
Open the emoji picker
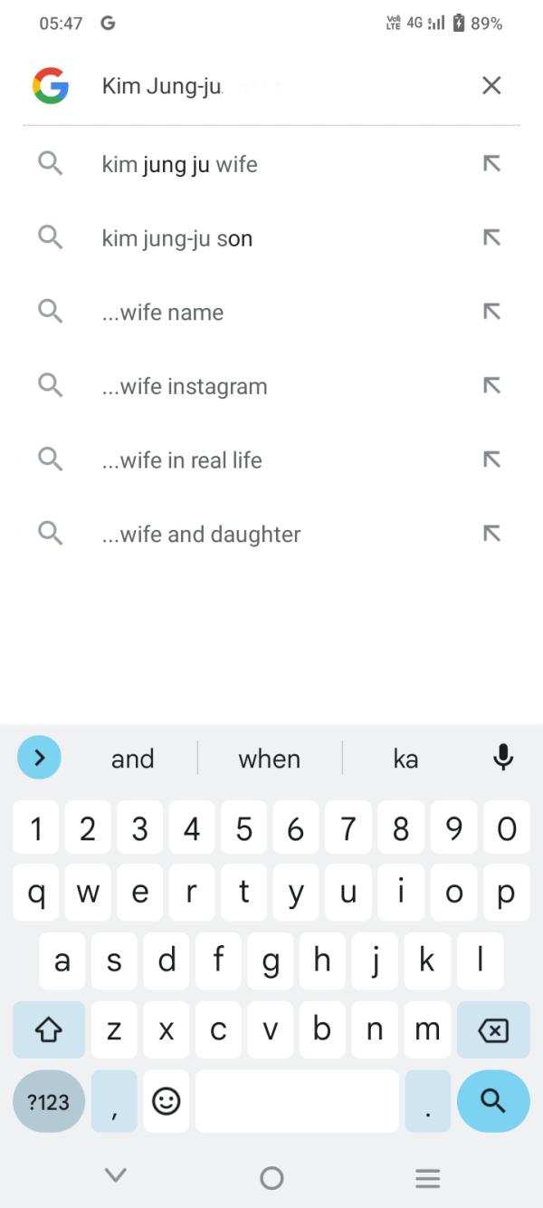(x=166, y=1101)
